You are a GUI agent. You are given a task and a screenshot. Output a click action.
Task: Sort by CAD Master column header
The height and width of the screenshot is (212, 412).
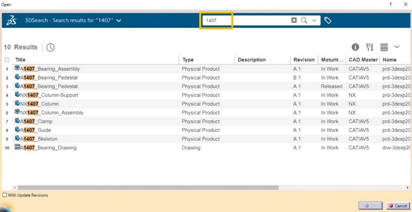pos(363,60)
